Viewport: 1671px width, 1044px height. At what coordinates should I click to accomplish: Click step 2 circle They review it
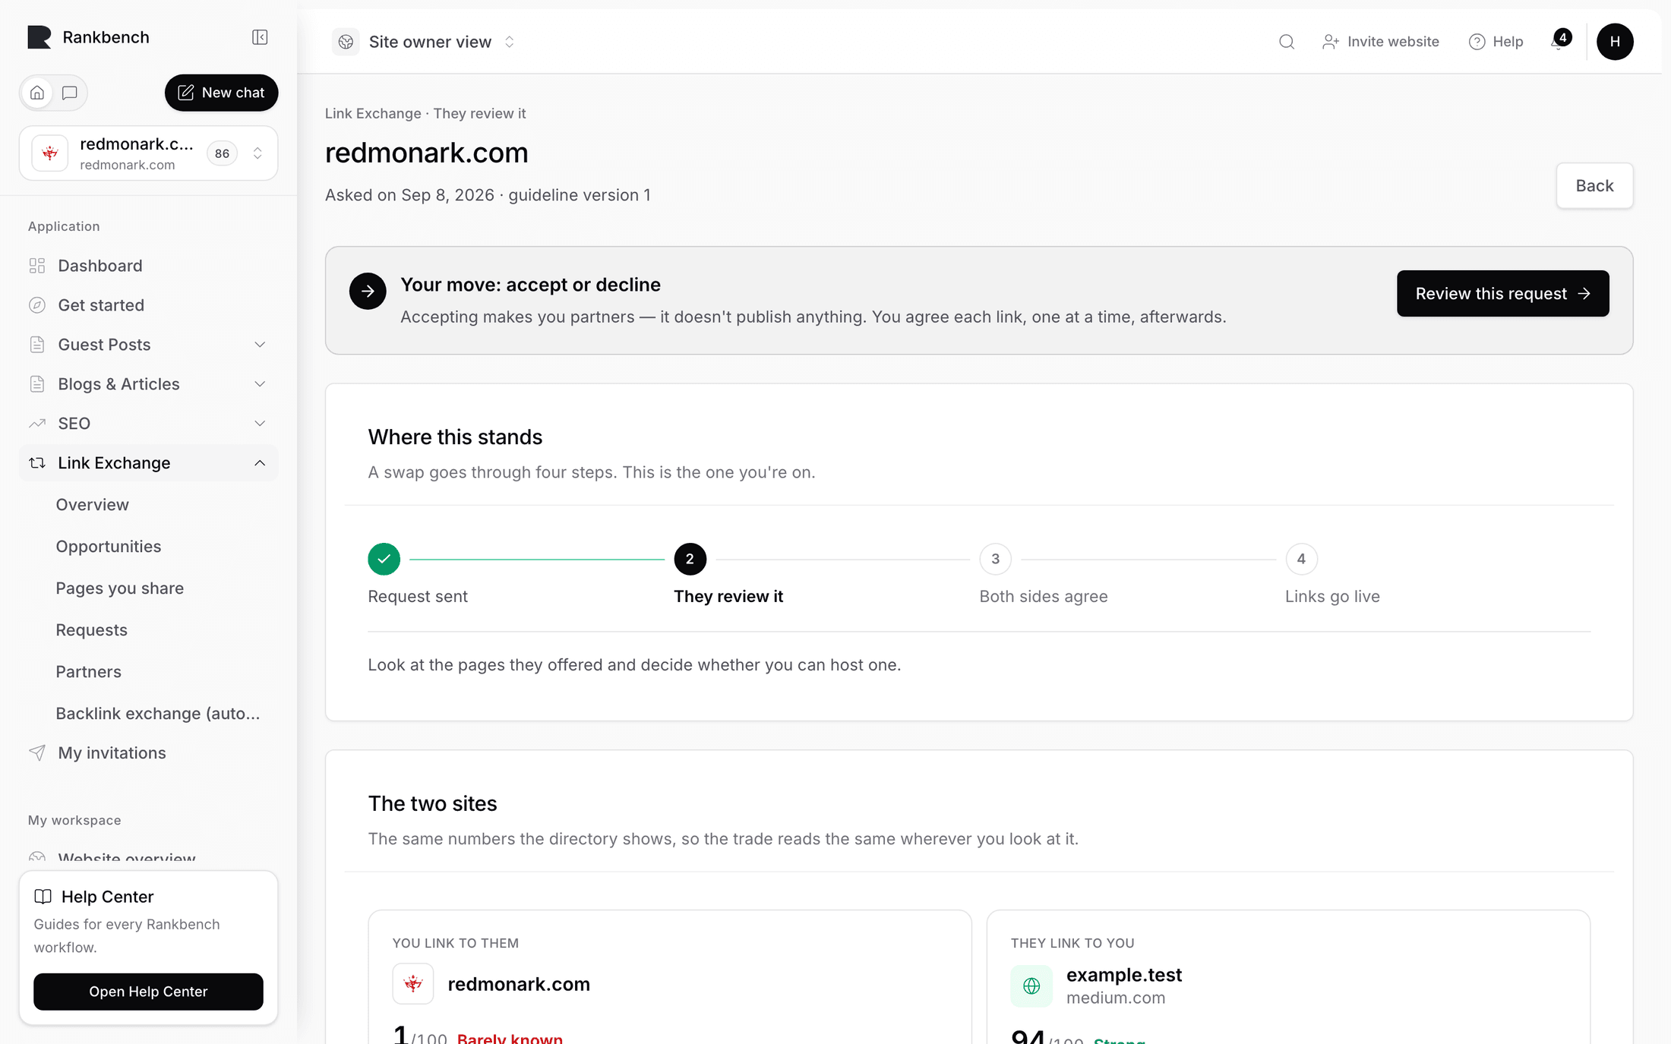(690, 559)
